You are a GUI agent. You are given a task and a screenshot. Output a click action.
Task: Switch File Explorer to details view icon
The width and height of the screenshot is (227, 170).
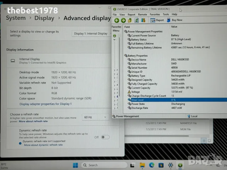coord(204,141)
